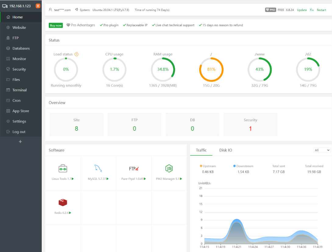Click the Databases sidebar icon
This screenshot has width=332, height=252.
pos(8,48)
